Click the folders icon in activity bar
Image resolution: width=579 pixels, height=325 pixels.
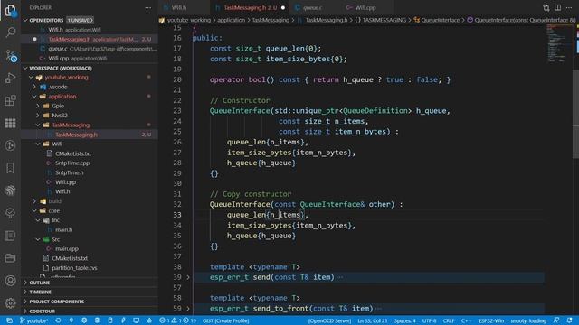[x=10, y=258]
